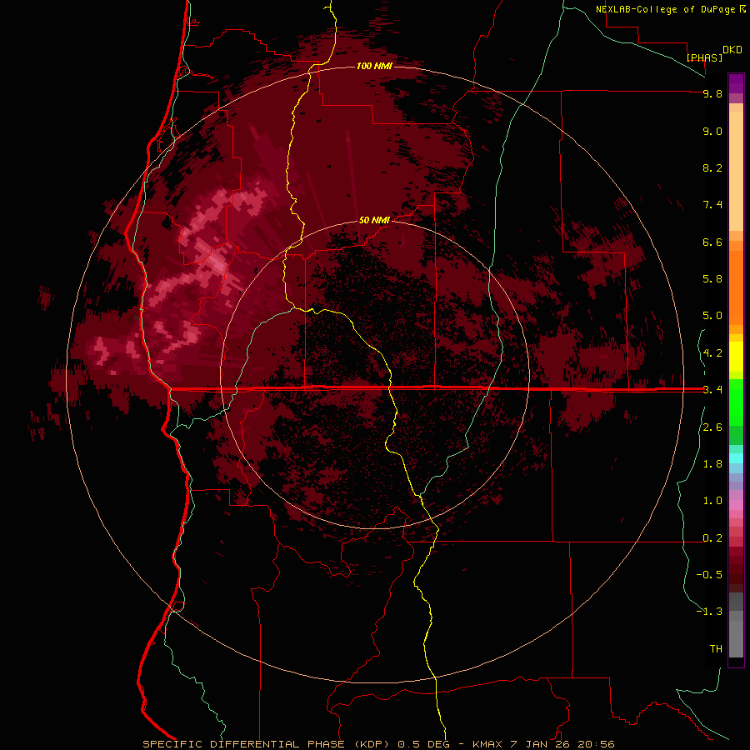
Task: Click the 50 NMI range ring label
Action: pos(374,220)
